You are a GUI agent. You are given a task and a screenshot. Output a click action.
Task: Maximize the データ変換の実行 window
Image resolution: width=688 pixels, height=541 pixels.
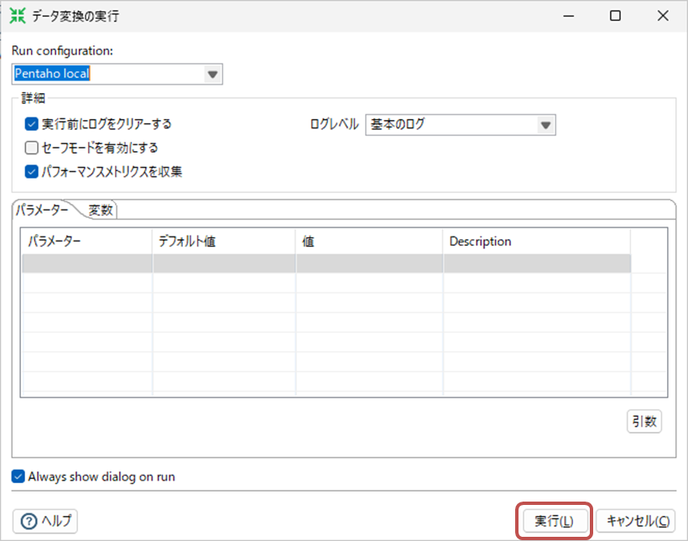615,16
